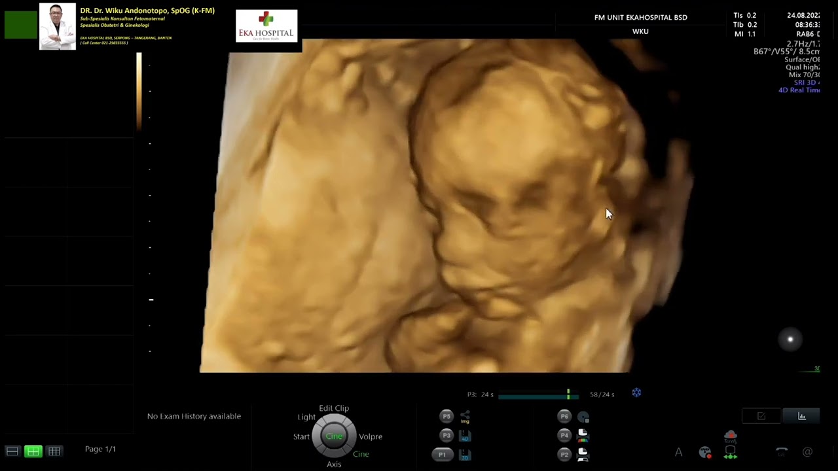
Task: Click the green marker on cine progress bar
Action: (x=568, y=394)
